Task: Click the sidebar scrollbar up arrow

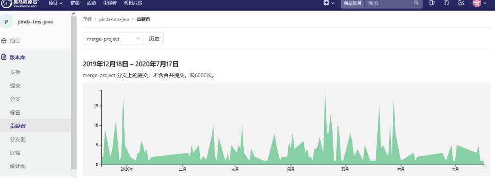Action: (73, 14)
